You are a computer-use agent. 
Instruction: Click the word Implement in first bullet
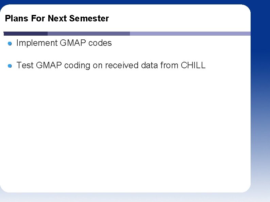(37, 43)
